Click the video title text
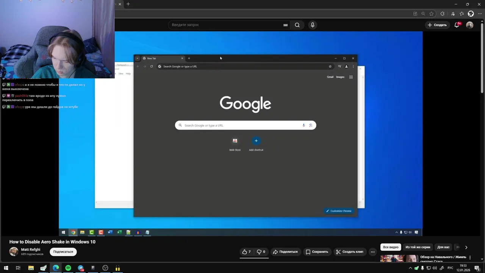This screenshot has width=485, height=273. tap(52, 242)
